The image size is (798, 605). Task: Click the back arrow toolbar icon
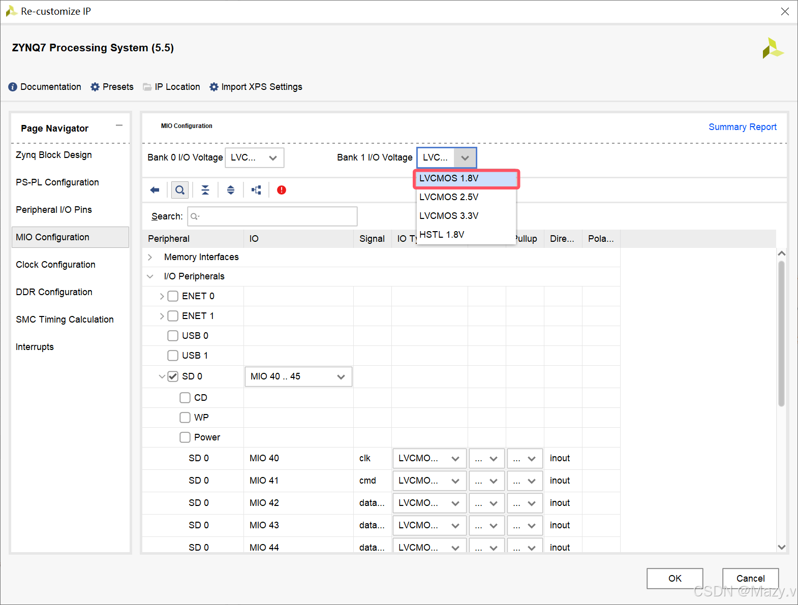point(155,190)
